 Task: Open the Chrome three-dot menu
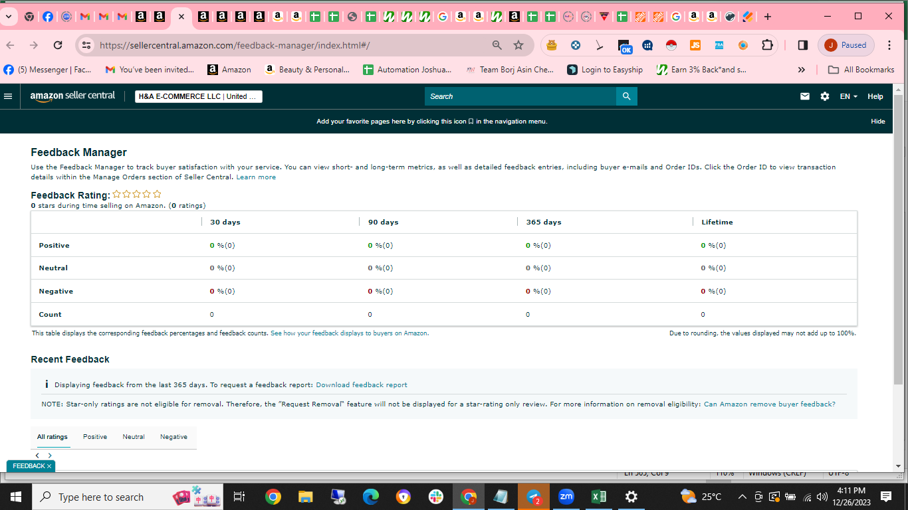[889, 45]
